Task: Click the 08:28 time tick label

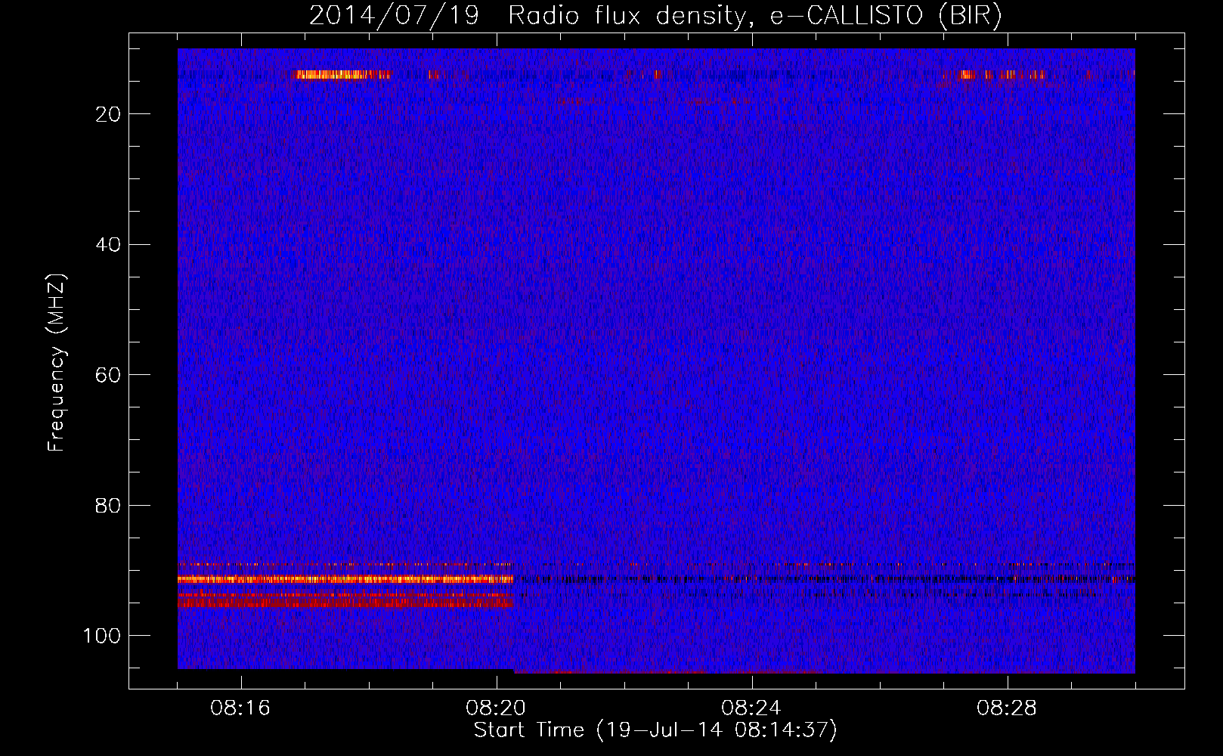Action: (1007, 708)
